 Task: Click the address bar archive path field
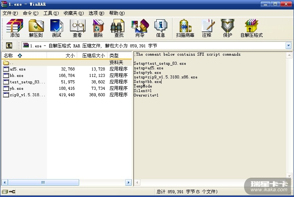[154, 45]
